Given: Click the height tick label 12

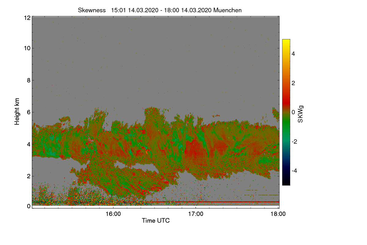Looking at the screenshot, I should (x=27, y=18).
